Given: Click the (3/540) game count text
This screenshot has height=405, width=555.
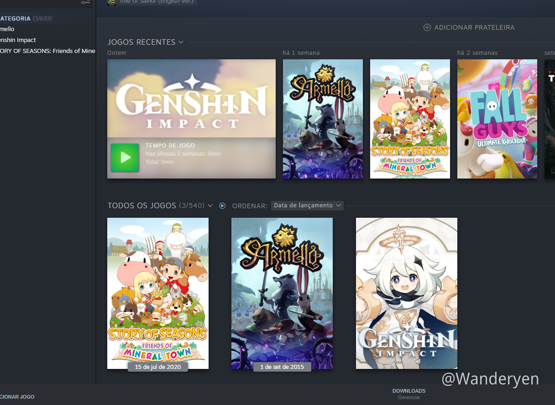Looking at the screenshot, I should pyautogui.click(x=192, y=205).
